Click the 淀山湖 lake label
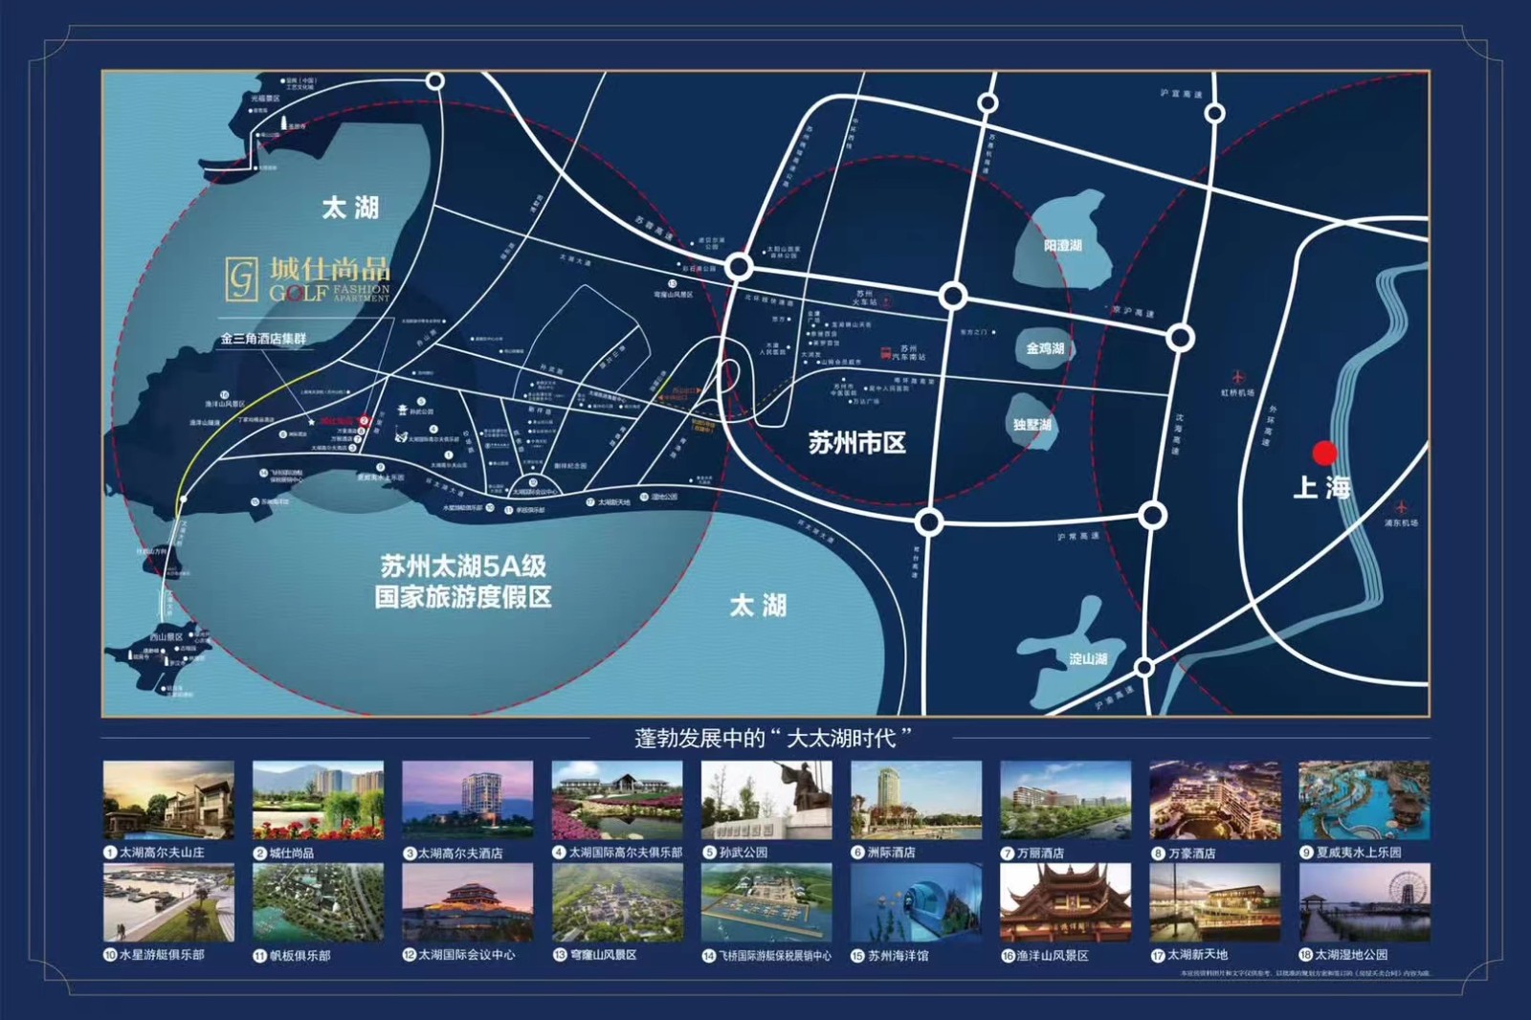This screenshot has width=1531, height=1020. click(x=1089, y=659)
